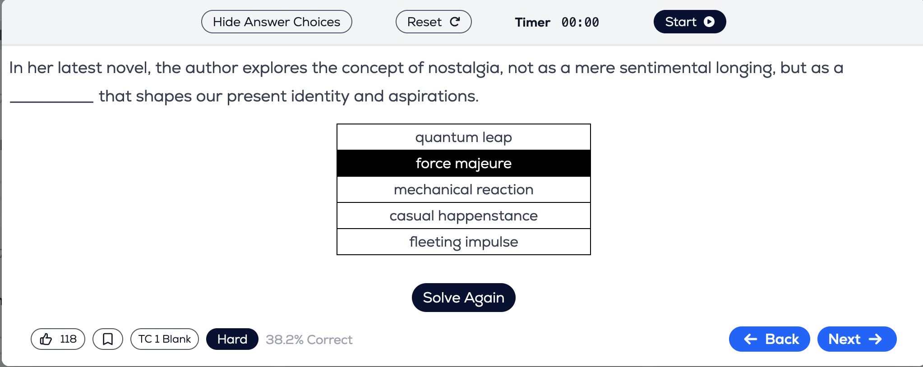This screenshot has height=367, width=923.
Task: Click the Reset refresh arrow icon
Action: coord(455,22)
